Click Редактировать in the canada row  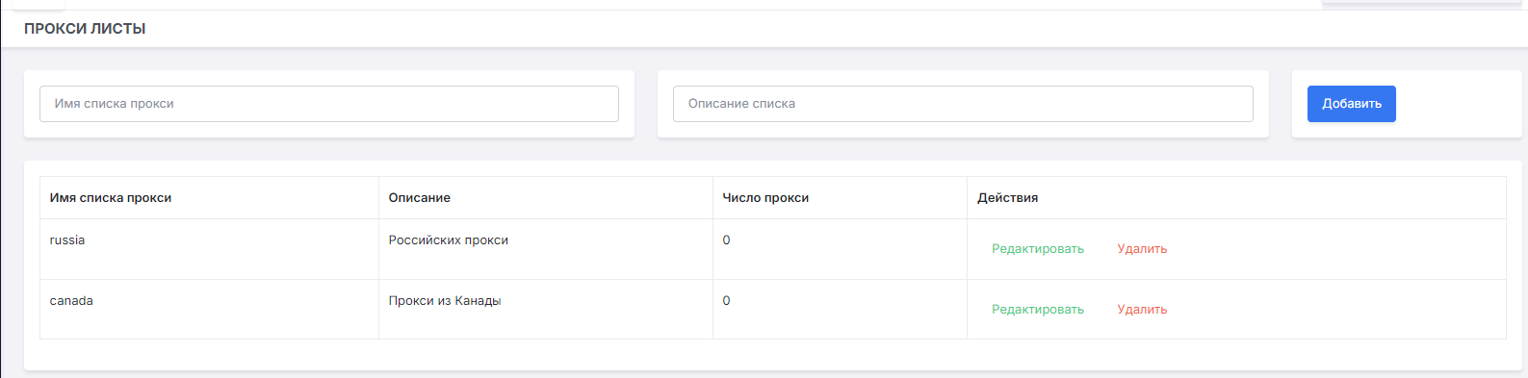1038,310
